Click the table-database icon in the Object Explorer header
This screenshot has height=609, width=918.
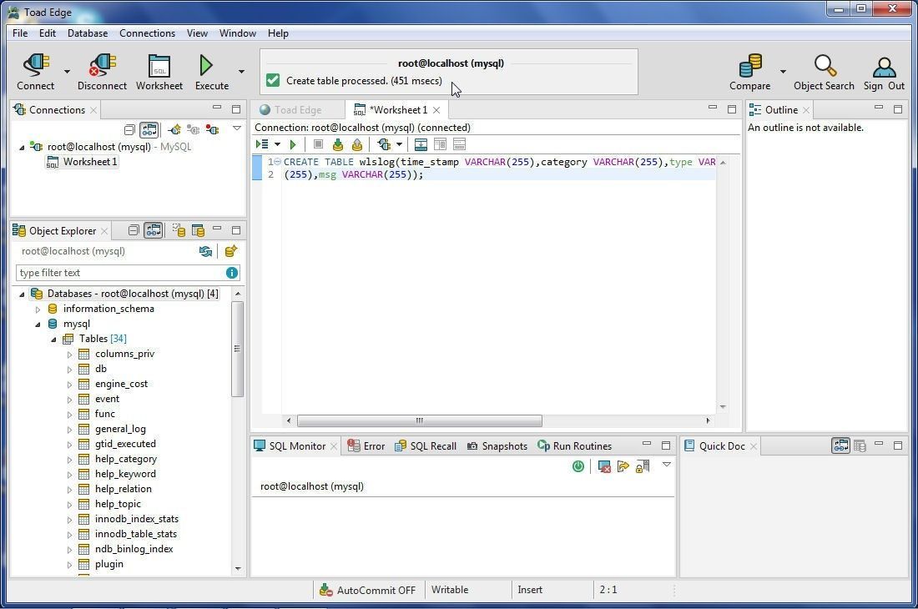(199, 230)
